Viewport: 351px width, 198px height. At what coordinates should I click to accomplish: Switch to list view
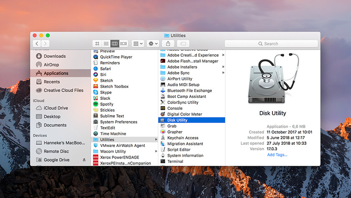pos(106,44)
